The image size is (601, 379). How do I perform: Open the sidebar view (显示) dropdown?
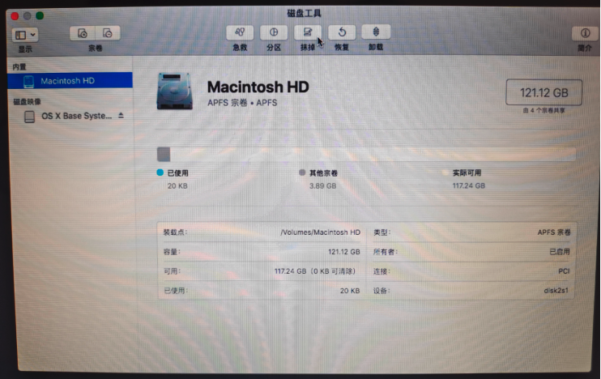[x=25, y=35]
